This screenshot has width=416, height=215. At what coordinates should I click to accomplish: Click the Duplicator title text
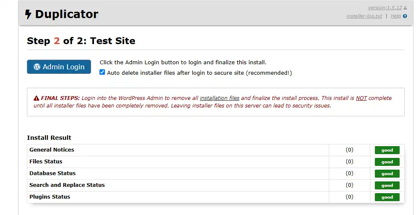pos(67,14)
